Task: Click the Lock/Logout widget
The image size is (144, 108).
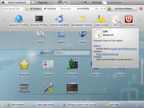Action: [129, 21]
